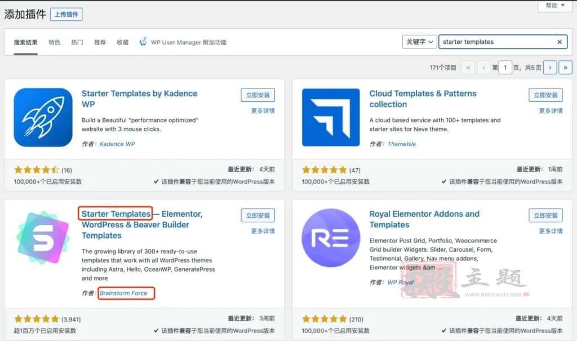View 更多详情 for Brainstorm Force Starter Templates
577x341 pixels.
point(263,231)
